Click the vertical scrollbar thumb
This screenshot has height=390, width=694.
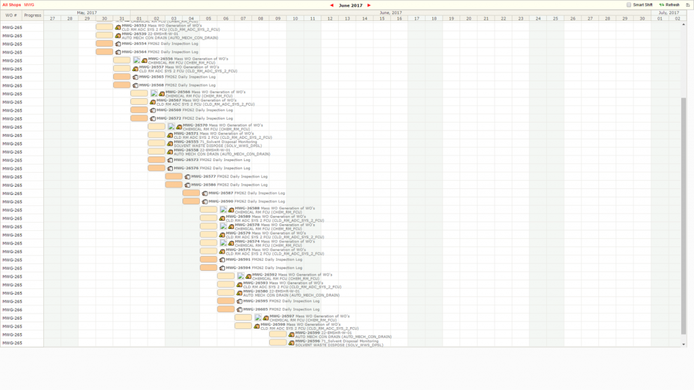683,216
